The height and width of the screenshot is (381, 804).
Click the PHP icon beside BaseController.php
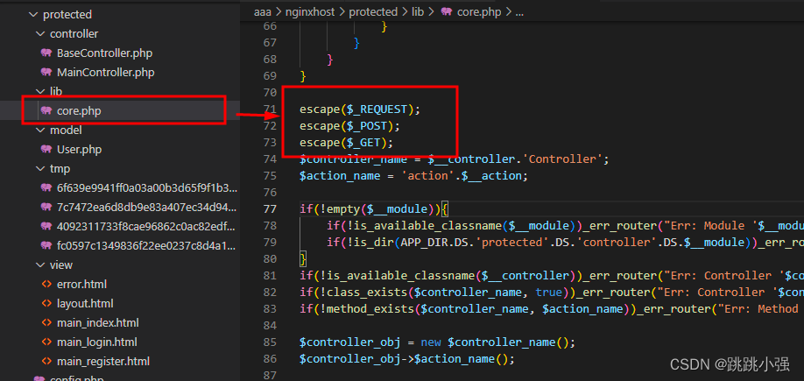(x=46, y=53)
